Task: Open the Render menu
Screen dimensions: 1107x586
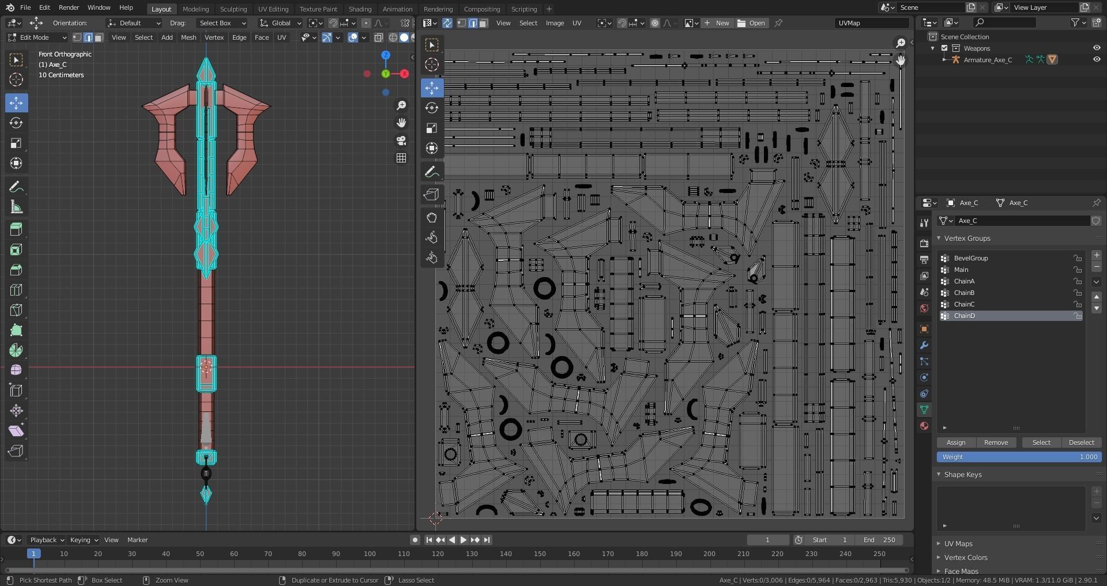Action: (x=69, y=7)
